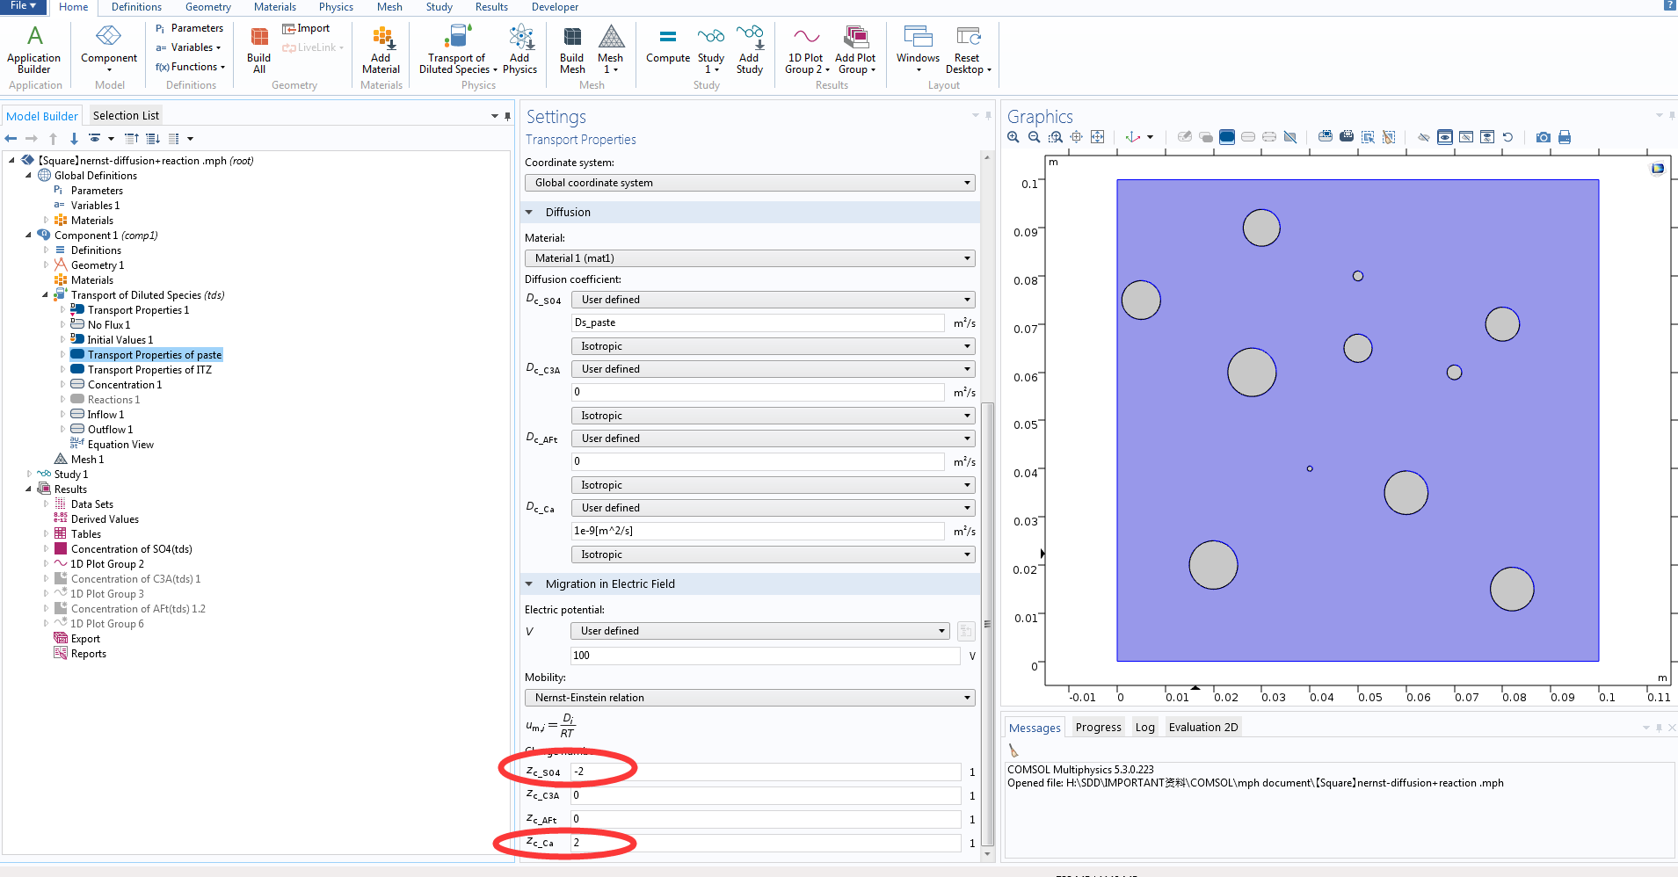This screenshot has width=1678, height=877.
Task: Zoom in on the Graphics view
Action: pos(1013,137)
